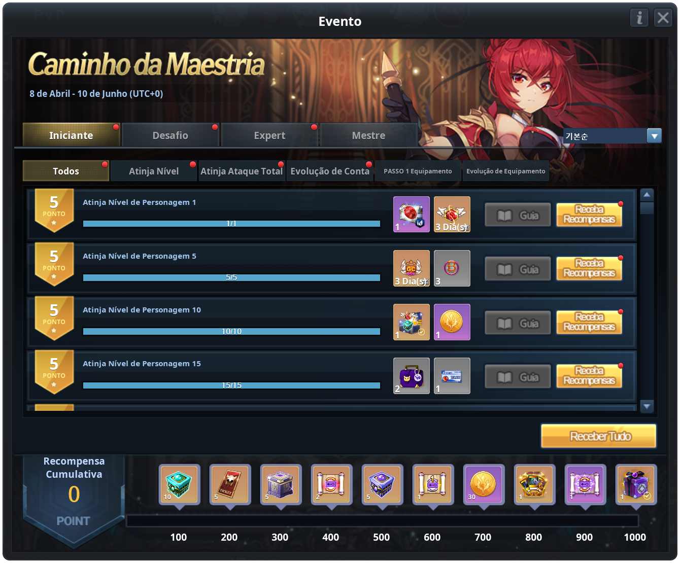This screenshot has width=680, height=563.
Task: Select the red B coin reward icon
Action: (452, 268)
